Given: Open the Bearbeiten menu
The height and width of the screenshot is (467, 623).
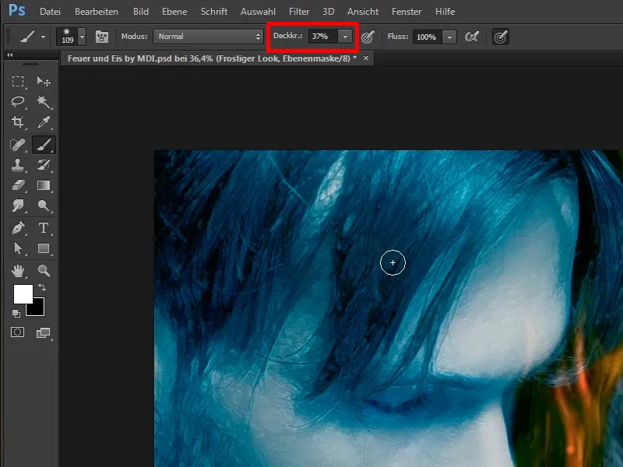Looking at the screenshot, I should click(96, 12).
